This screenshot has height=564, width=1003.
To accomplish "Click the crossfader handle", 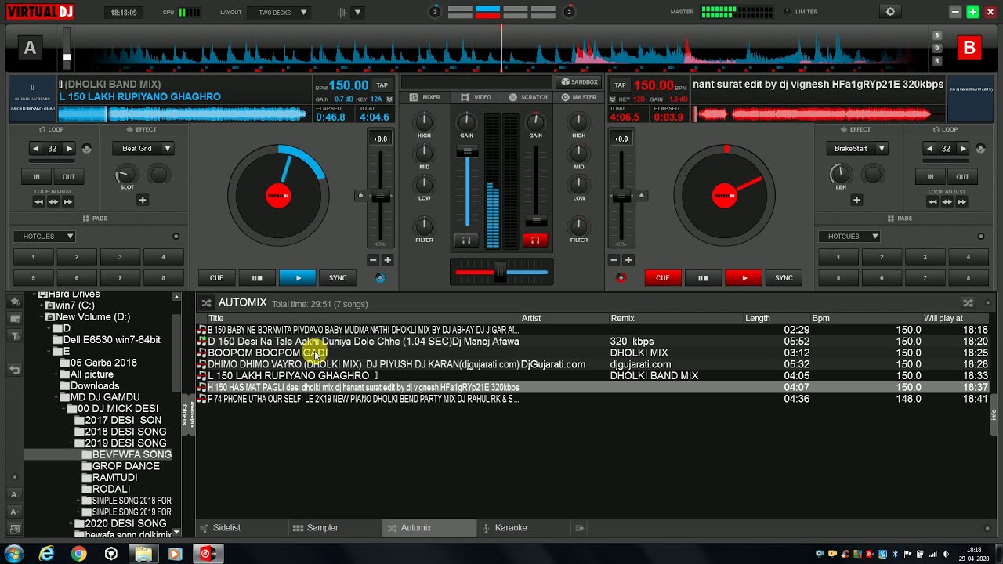I will pos(501,272).
